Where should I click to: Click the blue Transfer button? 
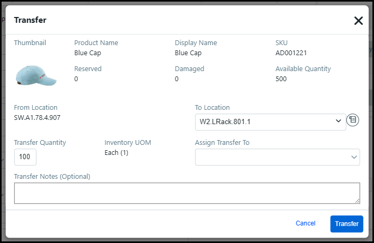click(346, 223)
